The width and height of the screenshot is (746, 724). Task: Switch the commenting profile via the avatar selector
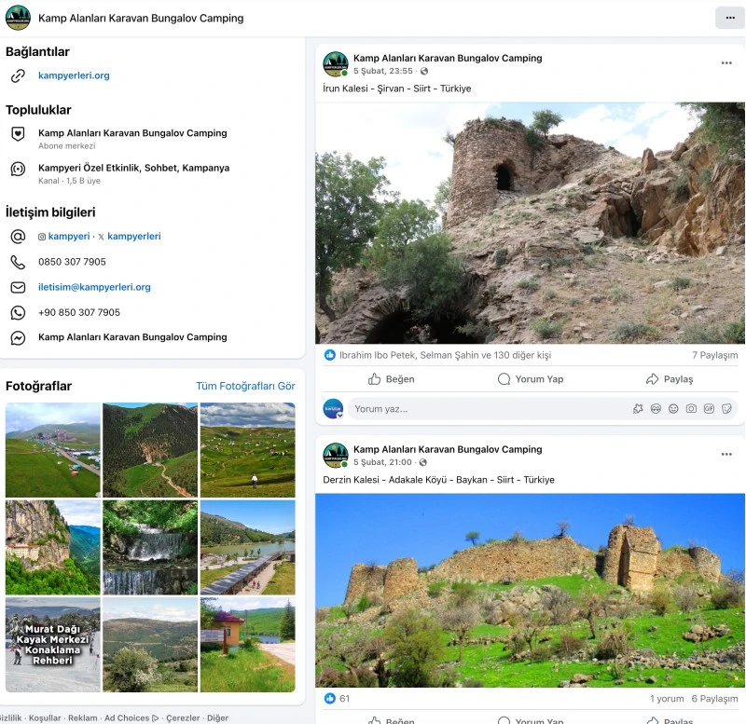coord(334,409)
